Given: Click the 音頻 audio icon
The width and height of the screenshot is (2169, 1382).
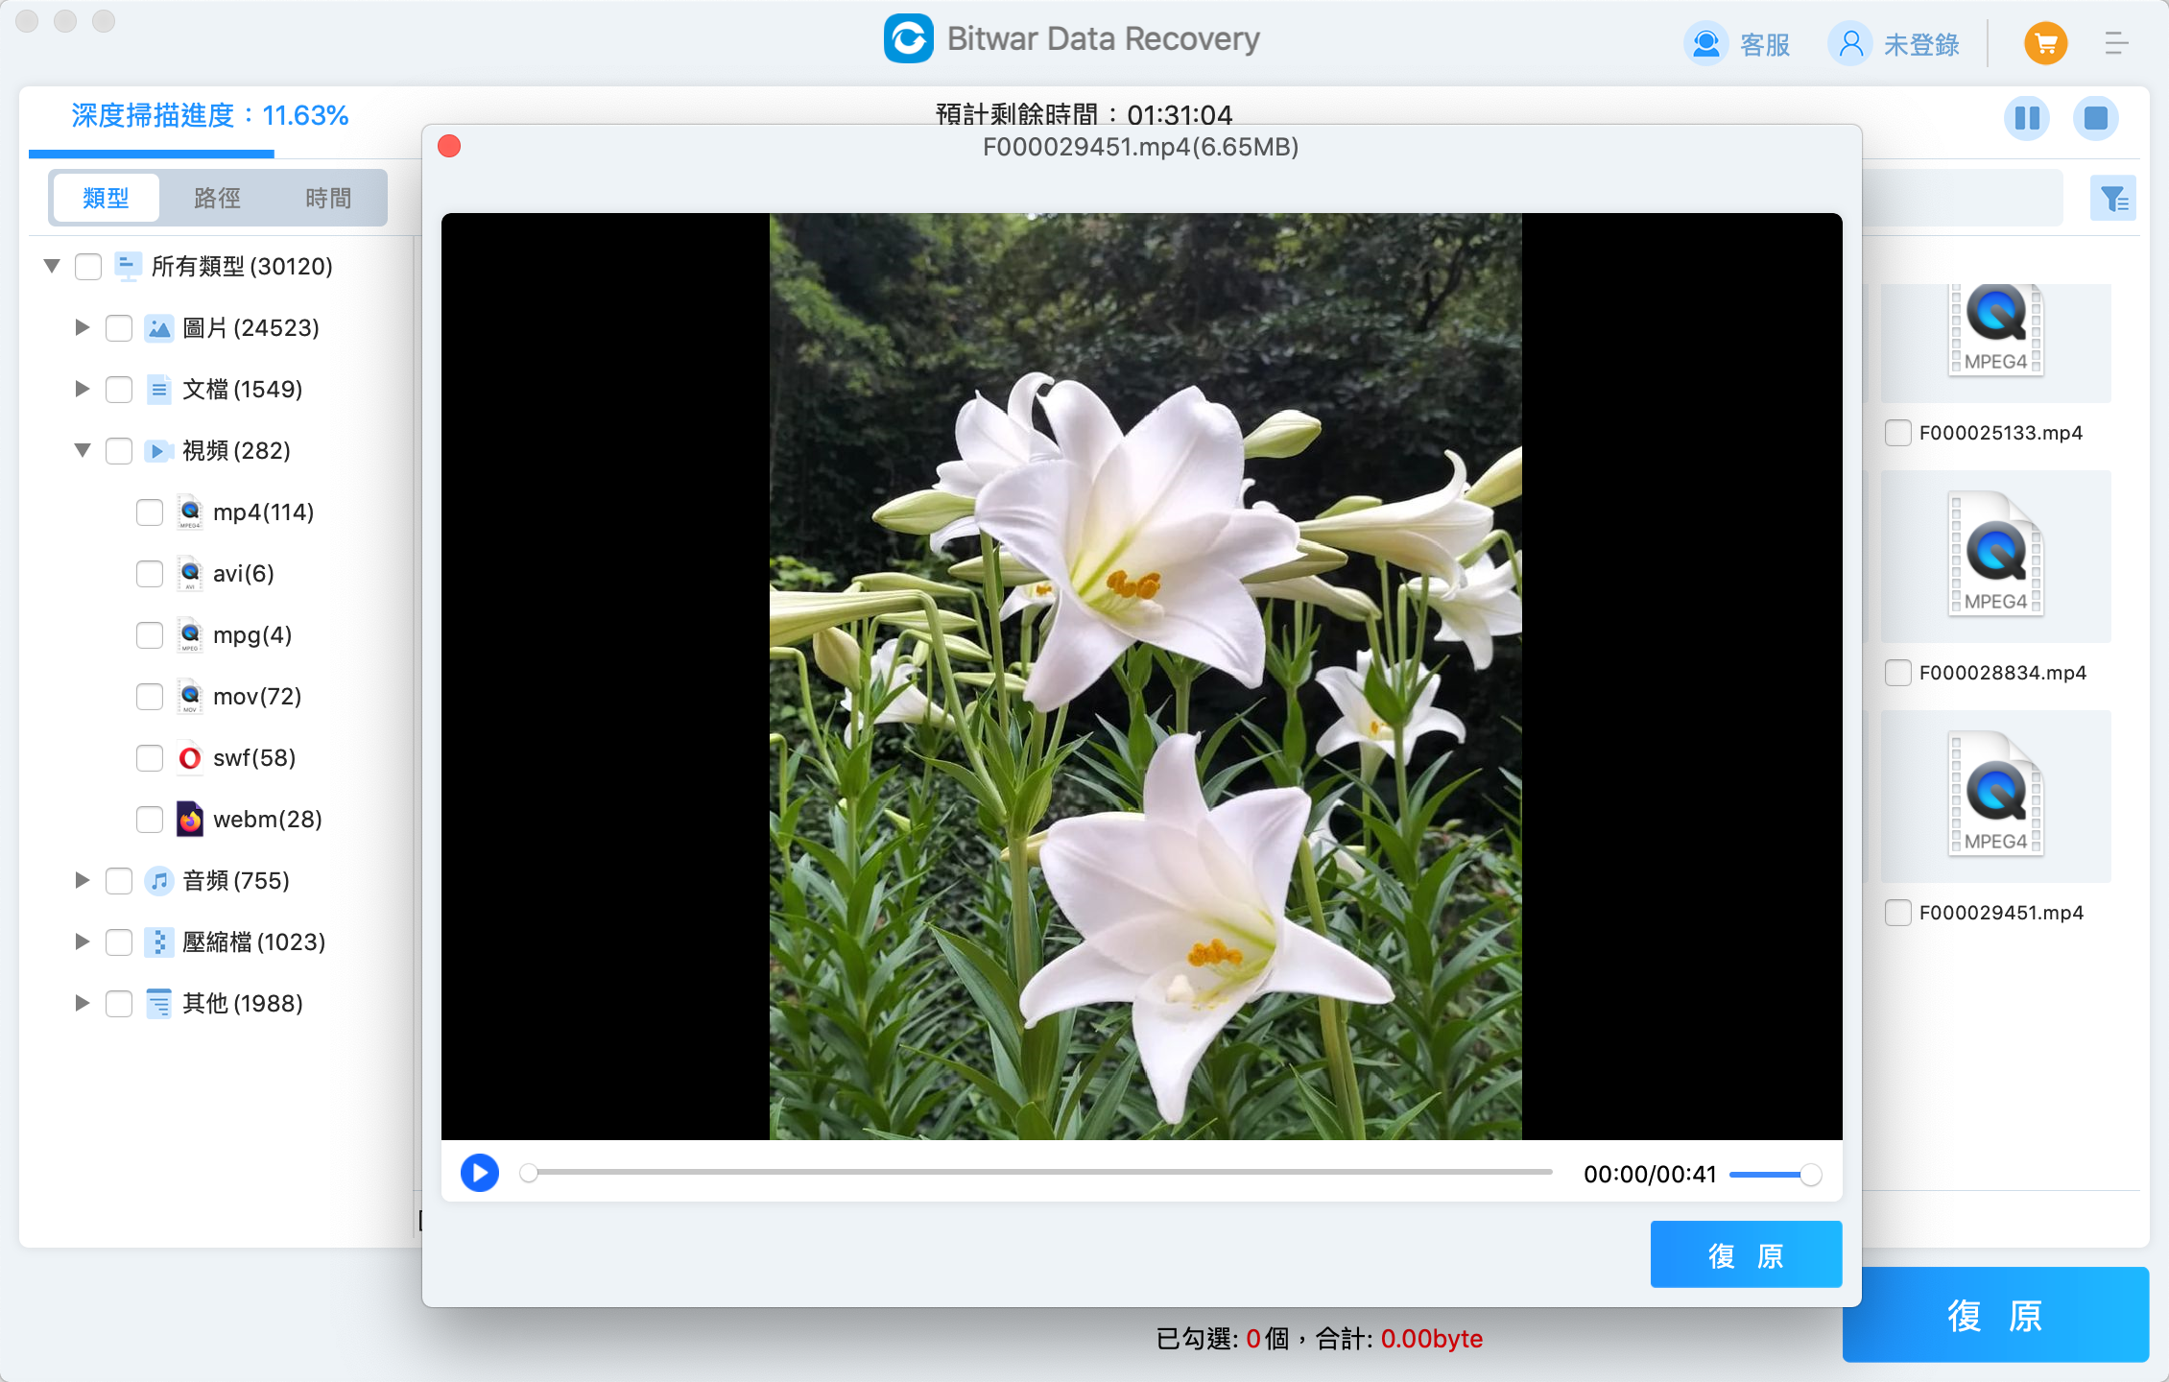Looking at the screenshot, I should click(x=158, y=881).
